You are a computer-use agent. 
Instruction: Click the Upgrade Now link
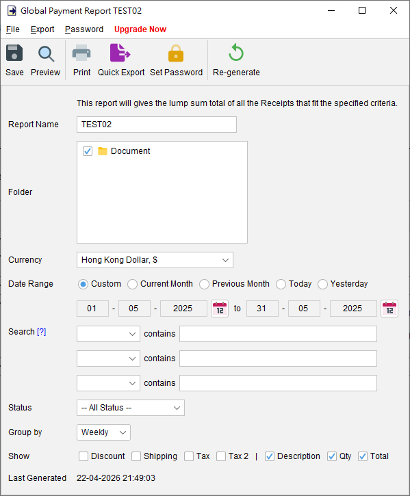pyautogui.click(x=140, y=29)
